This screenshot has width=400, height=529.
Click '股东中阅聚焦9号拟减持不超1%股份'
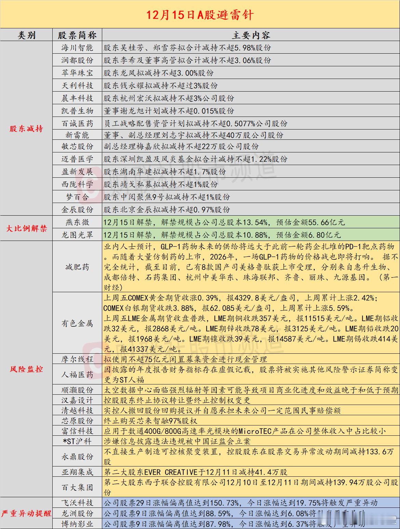167,197
